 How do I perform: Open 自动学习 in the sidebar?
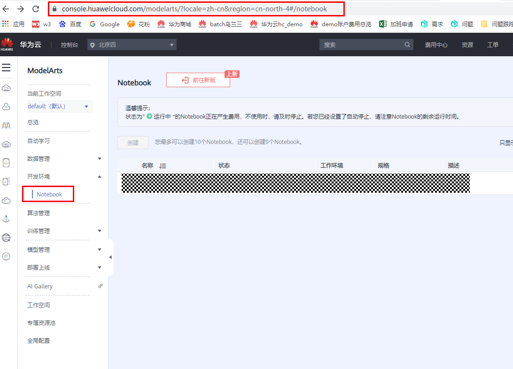coord(39,141)
